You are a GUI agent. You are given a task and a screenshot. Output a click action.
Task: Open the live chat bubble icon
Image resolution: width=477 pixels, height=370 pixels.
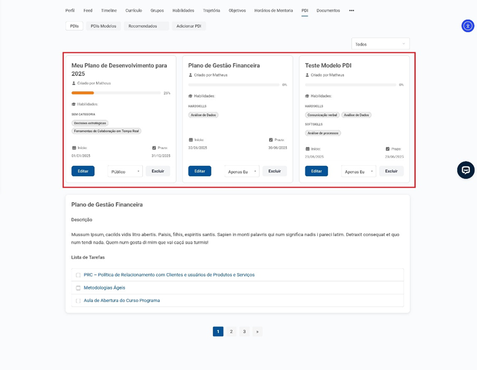pos(465,170)
